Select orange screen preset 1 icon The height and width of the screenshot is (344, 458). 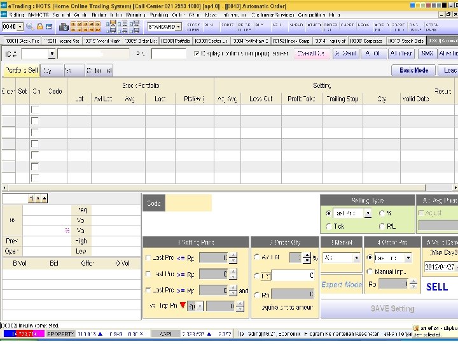[73, 24]
